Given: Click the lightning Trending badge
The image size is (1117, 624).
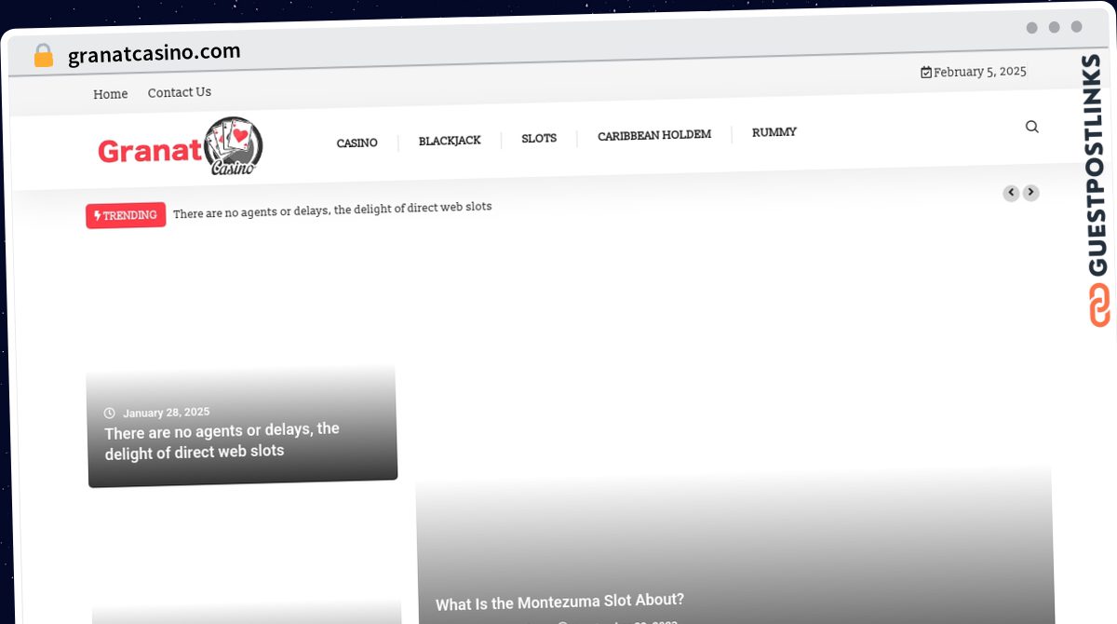Looking at the screenshot, I should 126,215.
